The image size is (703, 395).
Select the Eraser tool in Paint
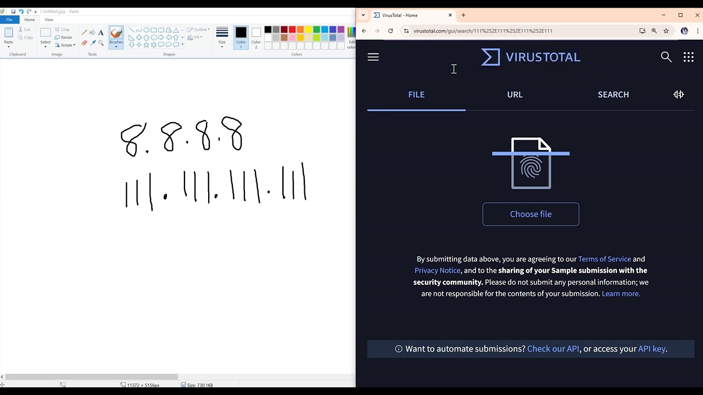pyautogui.click(x=84, y=43)
